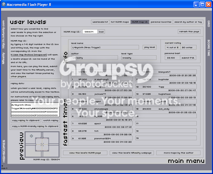
Task: Minimize the Flash Player window
Action: tap(196, 5)
